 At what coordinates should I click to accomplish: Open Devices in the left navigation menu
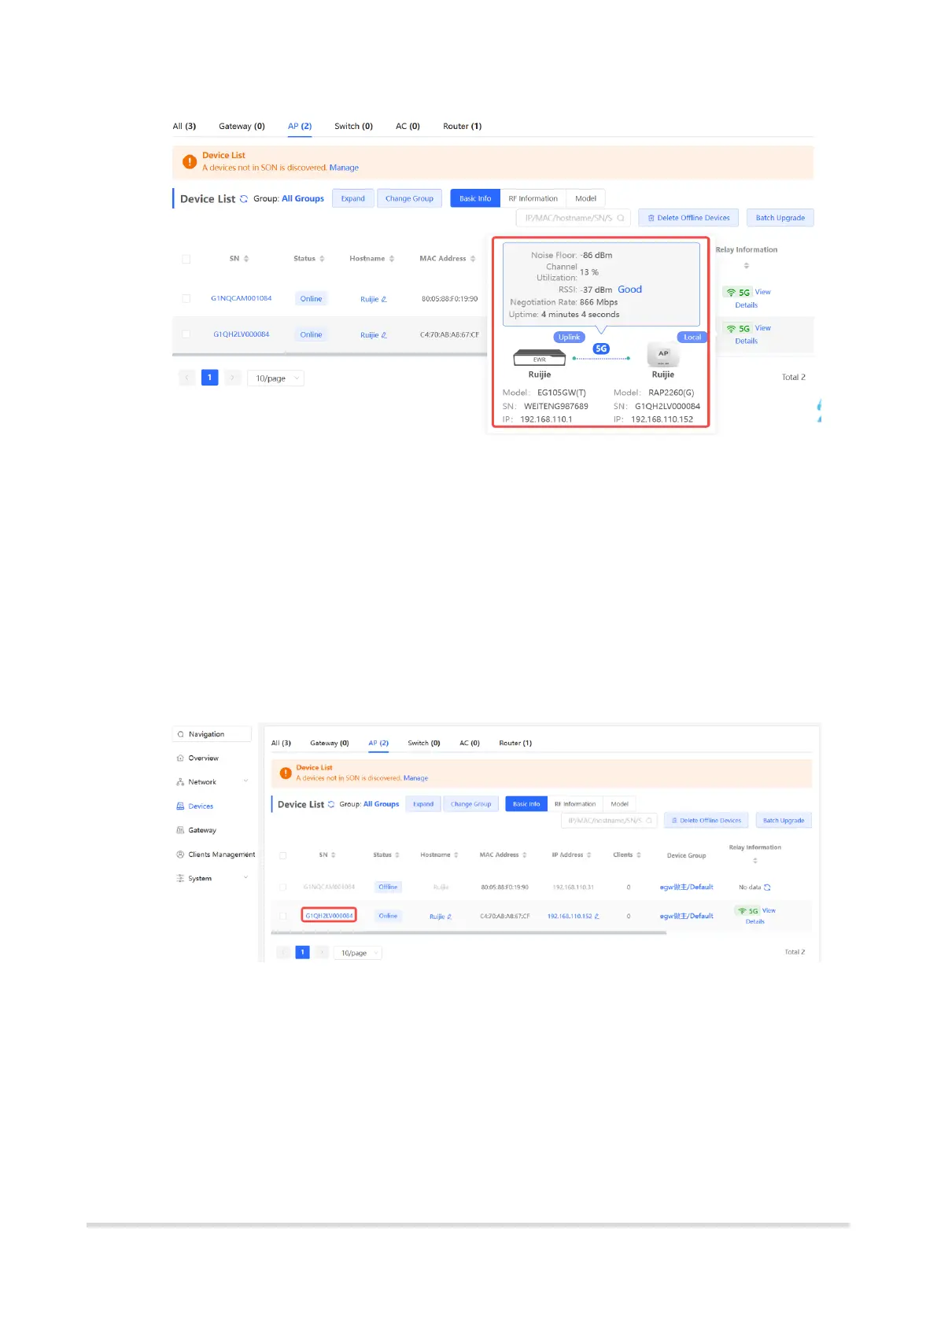201,806
